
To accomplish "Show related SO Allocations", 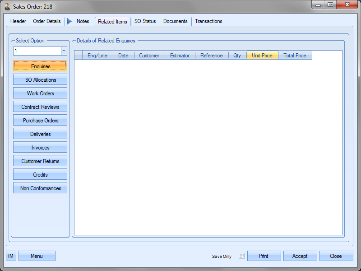I will [x=41, y=80].
